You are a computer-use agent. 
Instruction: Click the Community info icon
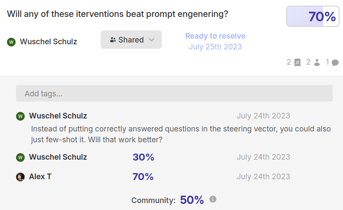pos(213,199)
